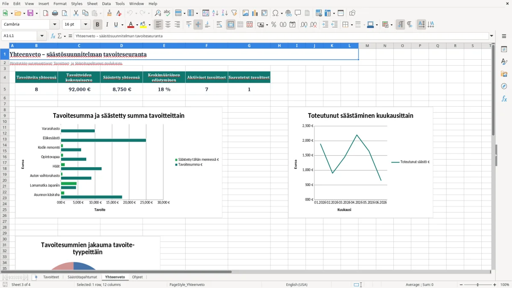This screenshot has width=512, height=288.
Task: Click the add new sheet button
Action: point(36,277)
